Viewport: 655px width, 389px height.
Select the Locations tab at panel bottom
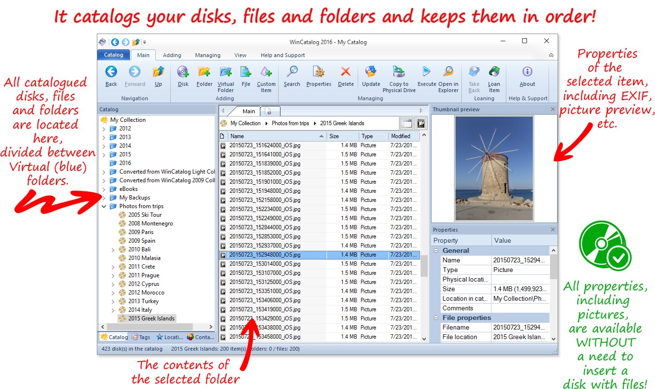pyautogui.click(x=169, y=337)
